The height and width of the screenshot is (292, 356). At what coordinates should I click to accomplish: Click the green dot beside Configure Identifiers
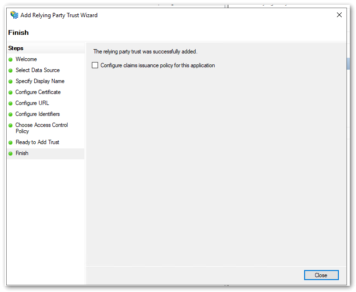pyautogui.click(x=10, y=115)
